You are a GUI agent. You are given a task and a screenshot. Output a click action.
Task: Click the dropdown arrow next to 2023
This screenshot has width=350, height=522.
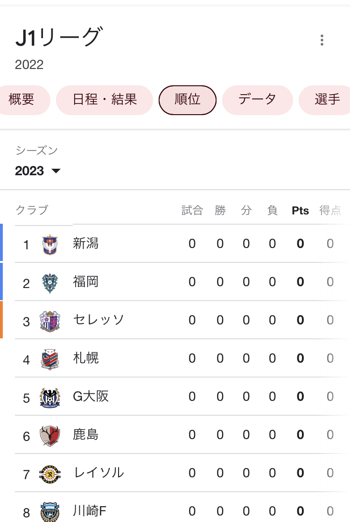(x=56, y=171)
